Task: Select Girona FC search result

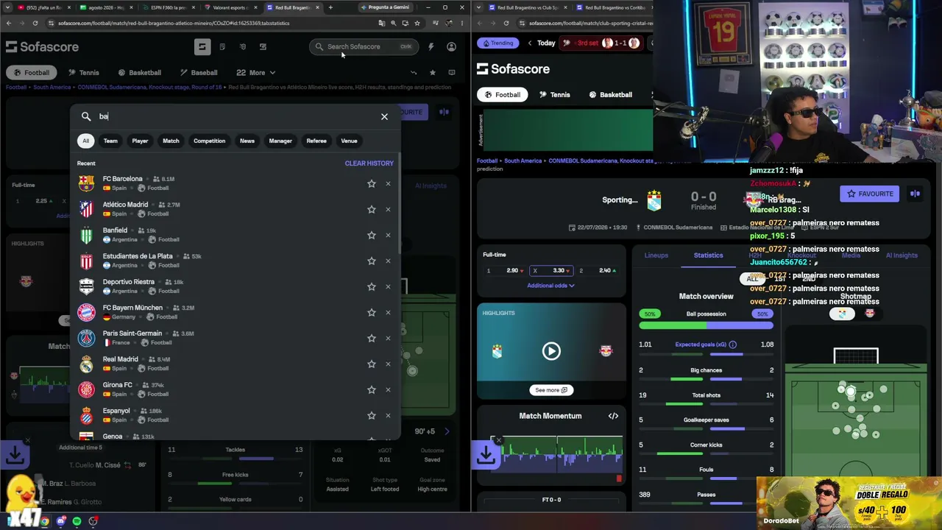Action: [x=235, y=389]
